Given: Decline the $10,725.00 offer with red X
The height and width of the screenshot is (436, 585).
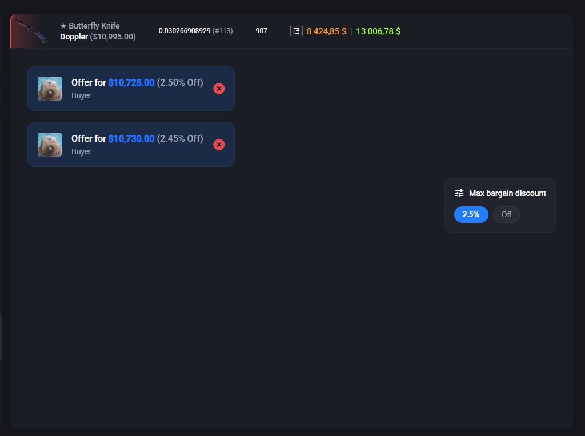Looking at the screenshot, I should [x=219, y=89].
